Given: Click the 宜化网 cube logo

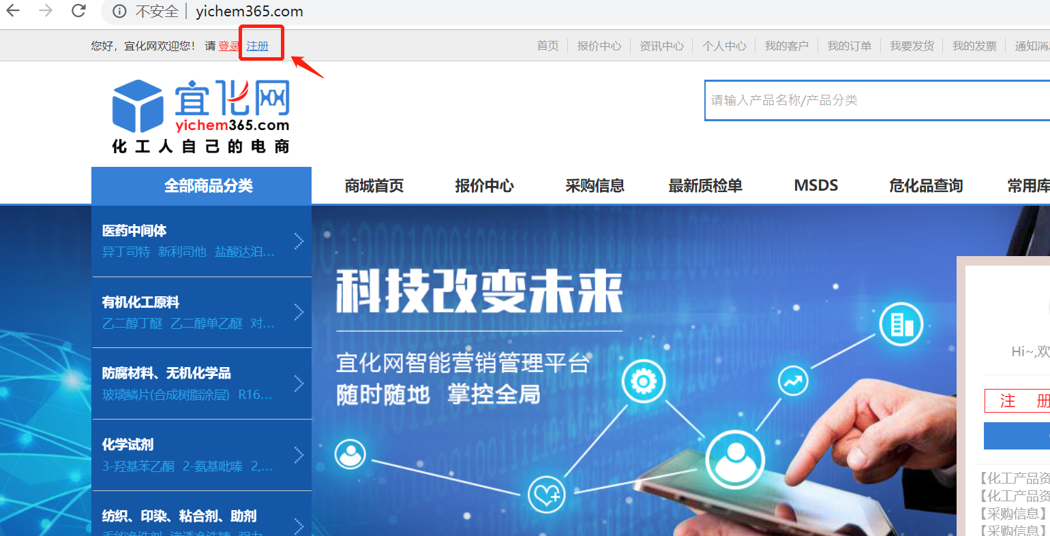Looking at the screenshot, I should tap(138, 106).
